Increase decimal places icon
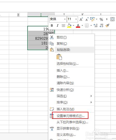 tap(95, 26)
